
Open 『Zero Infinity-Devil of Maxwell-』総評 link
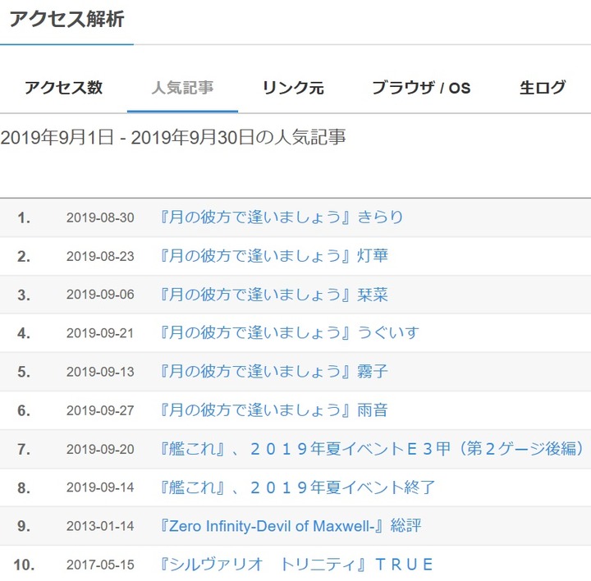click(x=291, y=526)
